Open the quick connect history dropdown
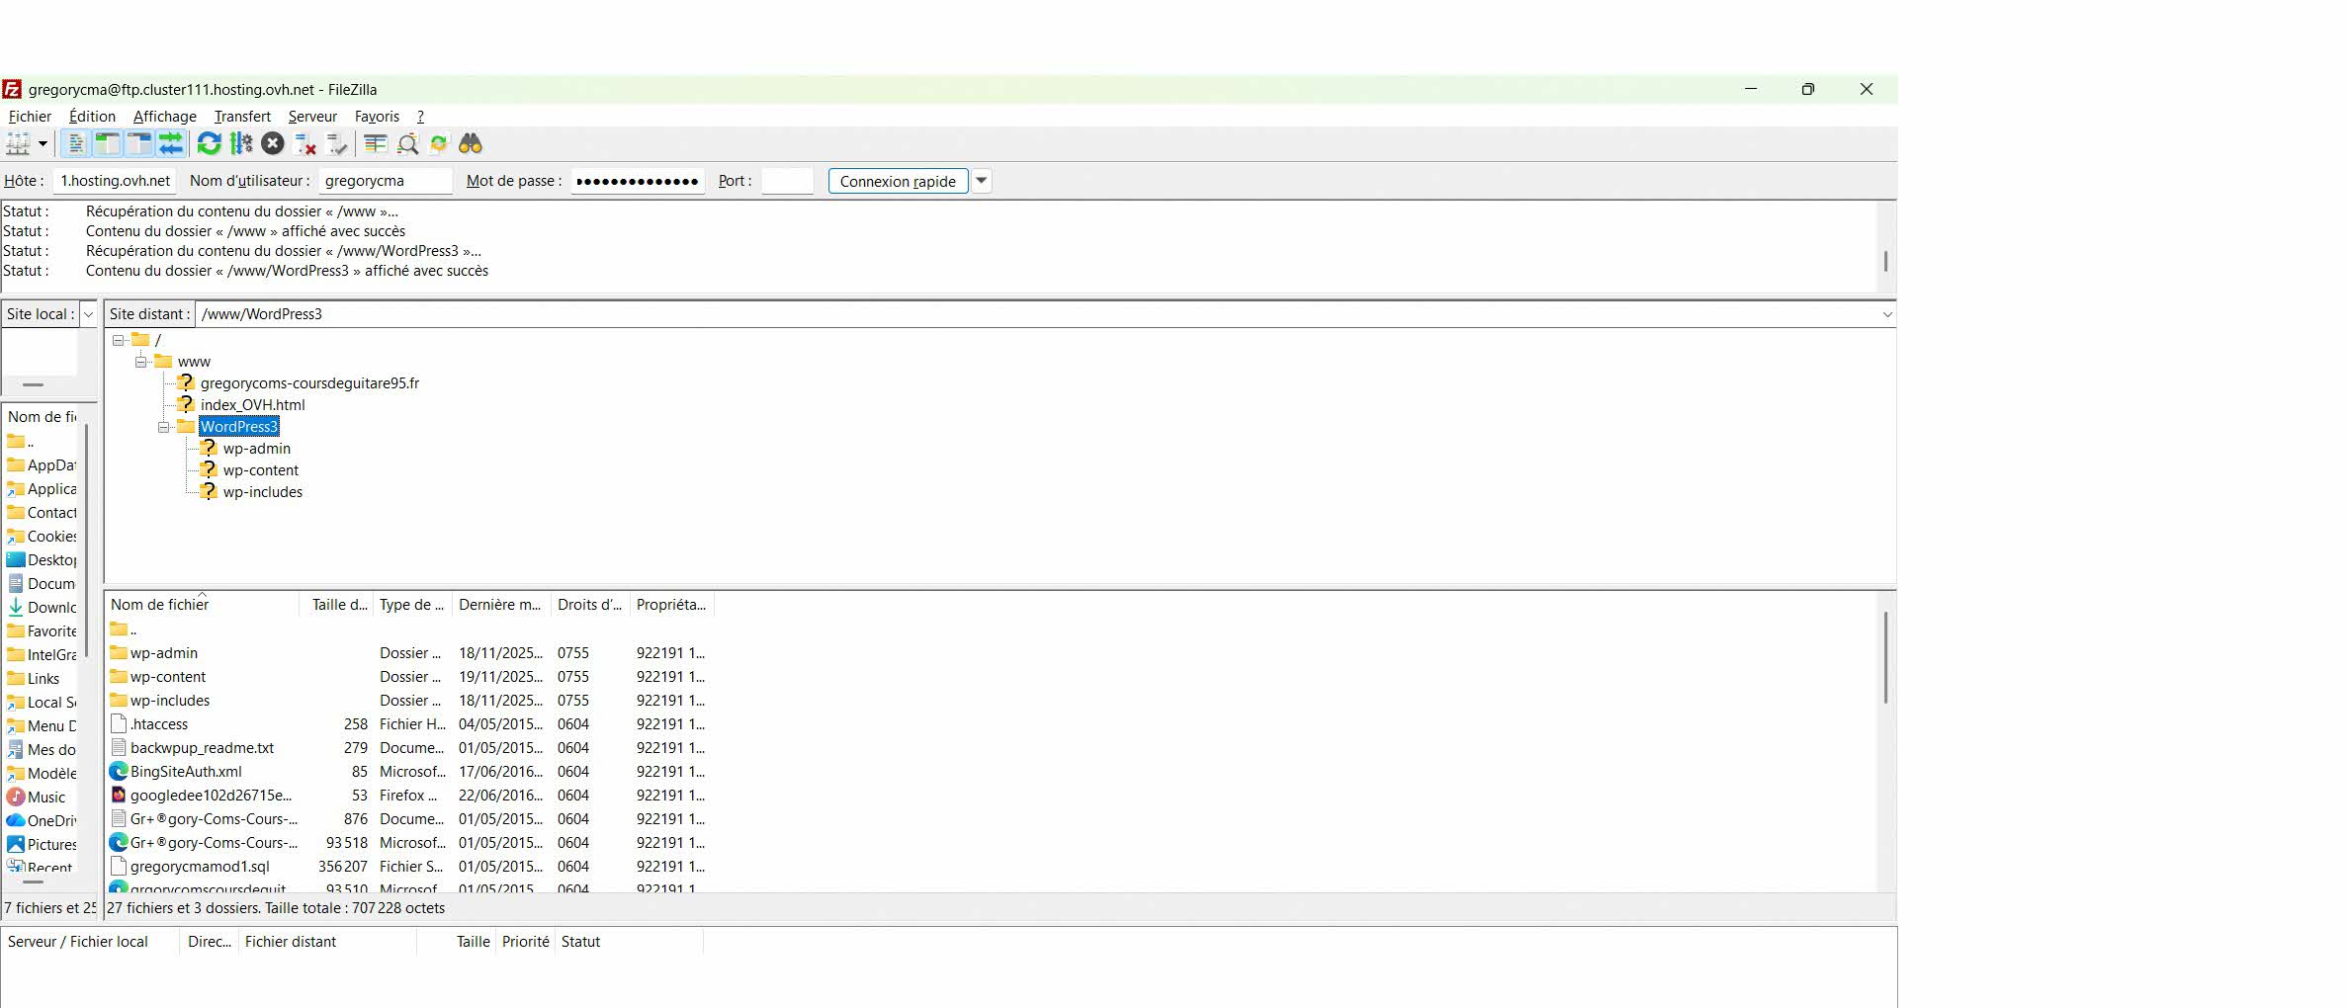The image size is (2347, 1008). point(981,181)
